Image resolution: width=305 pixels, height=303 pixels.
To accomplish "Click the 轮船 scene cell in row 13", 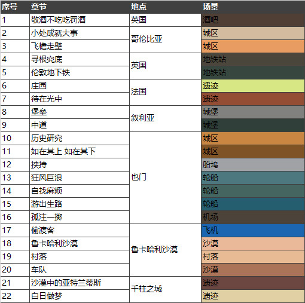I will coord(253,177).
